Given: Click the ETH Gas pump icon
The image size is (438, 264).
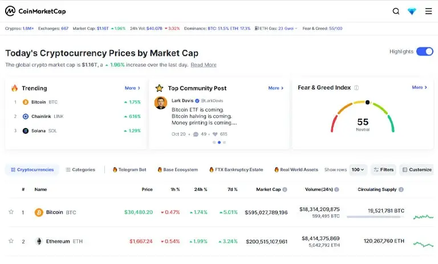Looking at the screenshot, I should (257, 28).
